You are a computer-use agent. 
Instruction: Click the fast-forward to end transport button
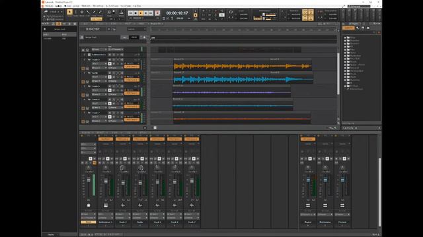151,13
